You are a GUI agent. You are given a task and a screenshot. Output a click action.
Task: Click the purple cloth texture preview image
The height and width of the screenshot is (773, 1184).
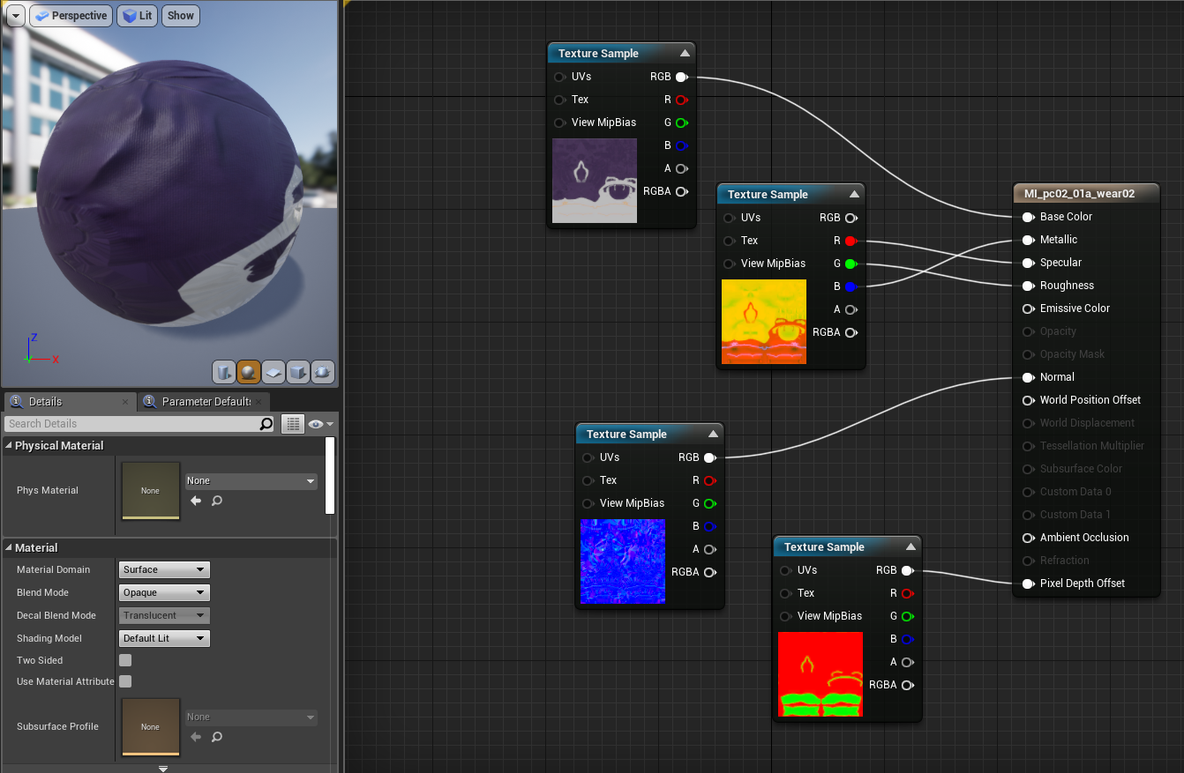point(595,181)
